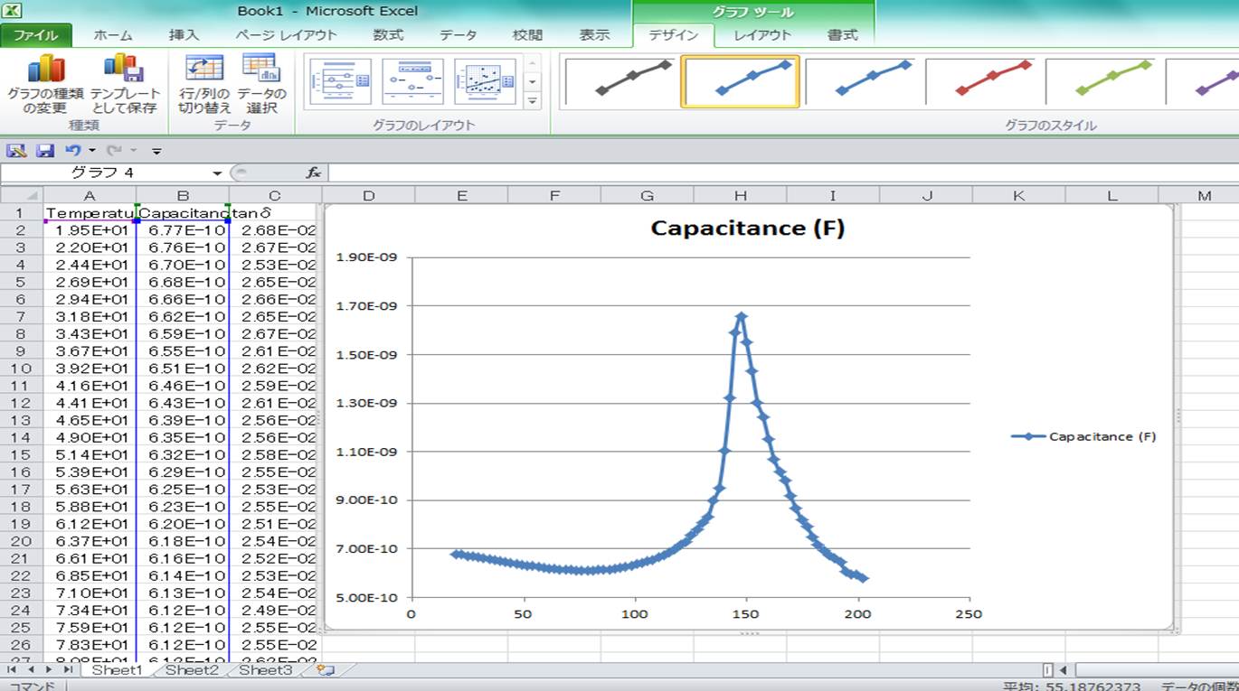This screenshot has height=691, width=1239.
Task: Click the fx Insert Function icon
Action: point(313,173)
